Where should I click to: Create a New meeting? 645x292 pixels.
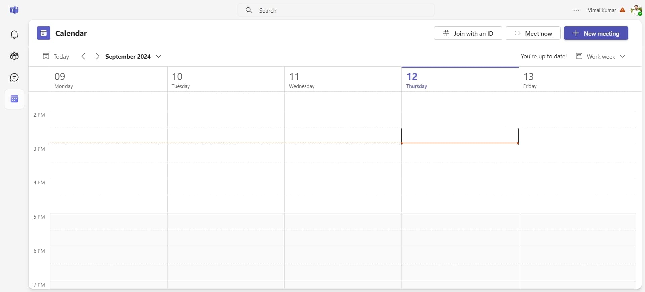coord(596,33)
